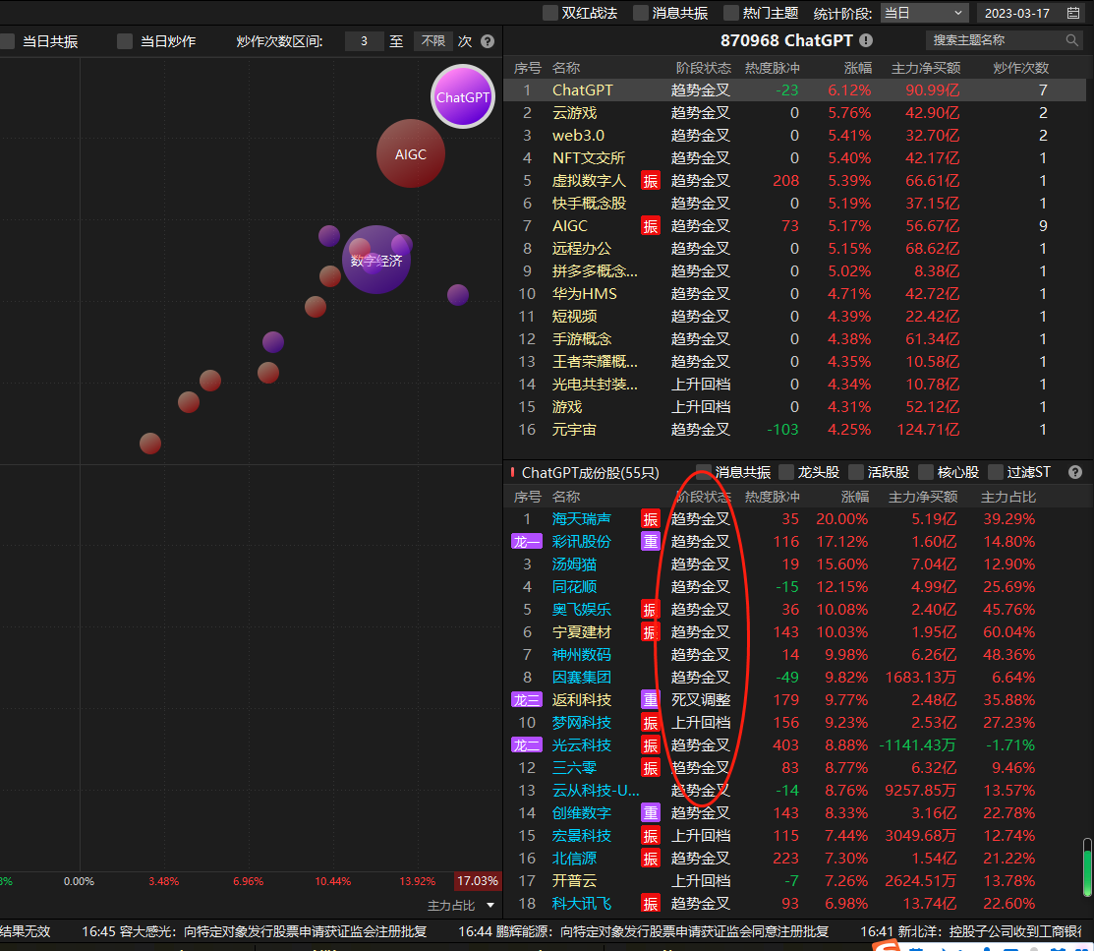Screen dimensions: 1094x951
Task: Click the 振 badge beside 梦网科技
Action: (651, 723)
